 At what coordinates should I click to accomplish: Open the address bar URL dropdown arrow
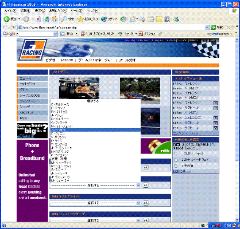point(207,27)
